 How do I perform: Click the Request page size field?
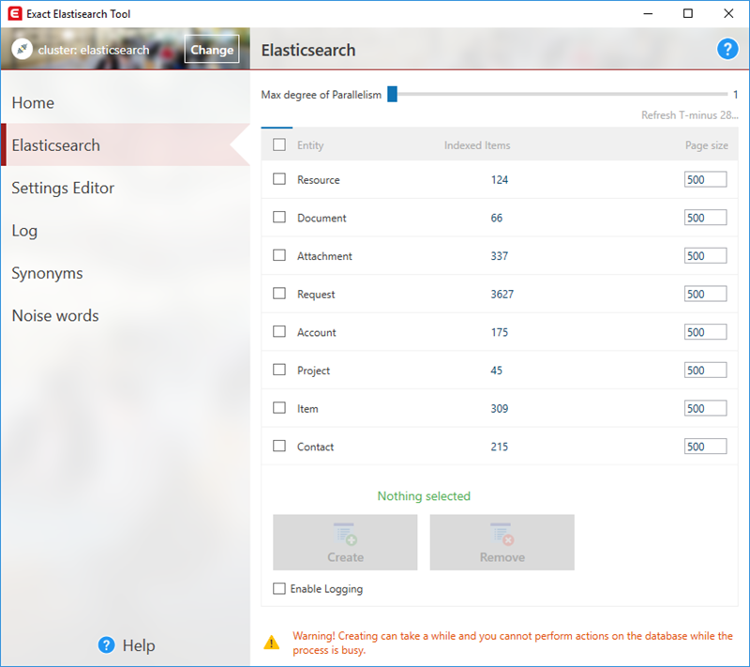point(705,294)
